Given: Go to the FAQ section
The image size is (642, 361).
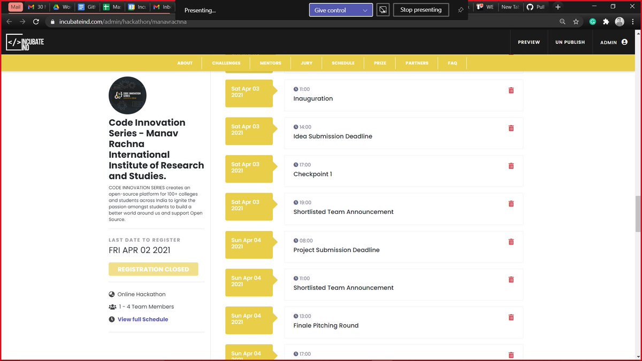Looking at the screenshot, I should pos(453,63).
